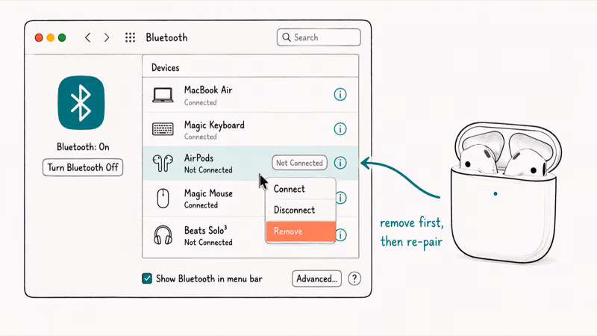Open info for Beats Solo3
The height and width of the screenshot is (336, 597).
coord(342,234)
